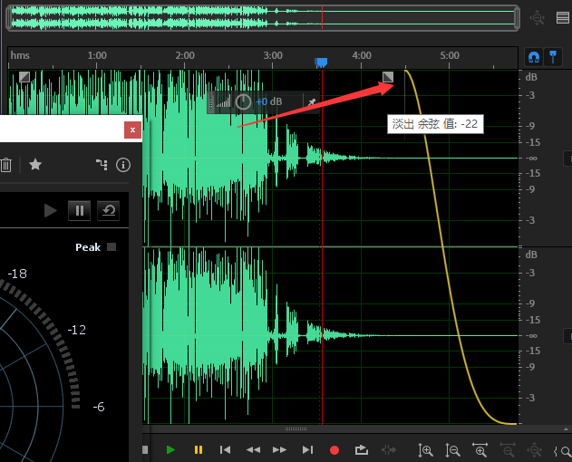Click the green Play transport button
The image size is (572, 462).
click(x=170, y=450)
